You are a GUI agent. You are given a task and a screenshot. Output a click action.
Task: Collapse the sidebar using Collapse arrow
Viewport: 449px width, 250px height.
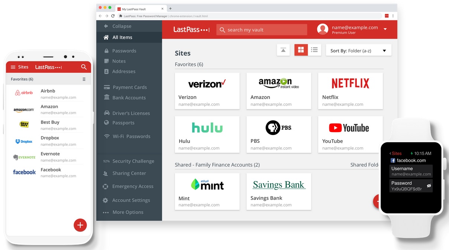pyautogui.click(x=106, y=26)
